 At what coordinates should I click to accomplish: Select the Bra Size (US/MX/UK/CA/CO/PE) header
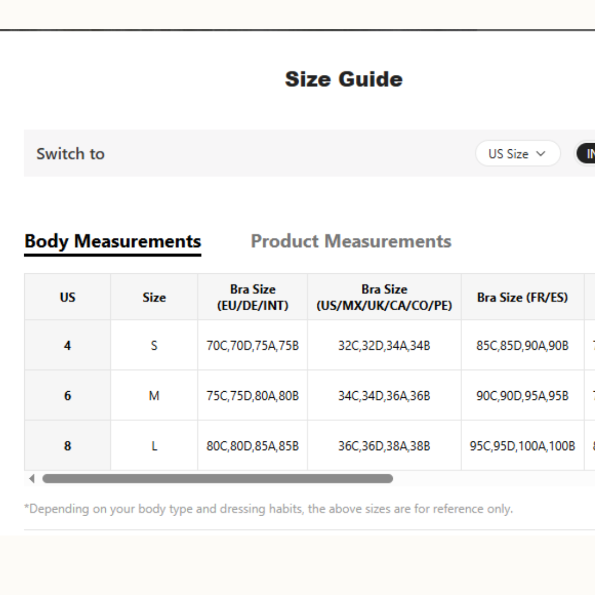click(x=384, y=297)
